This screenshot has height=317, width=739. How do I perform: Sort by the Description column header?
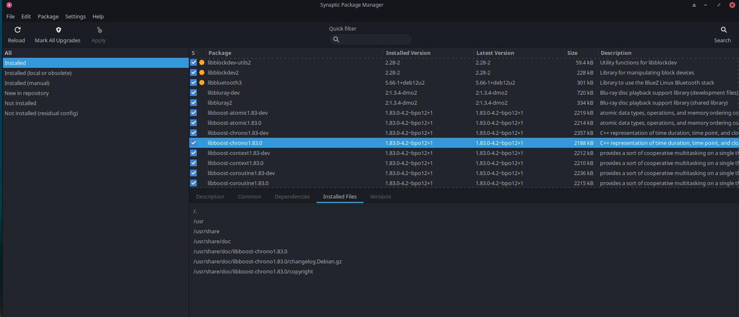click(x=669, y=53)
